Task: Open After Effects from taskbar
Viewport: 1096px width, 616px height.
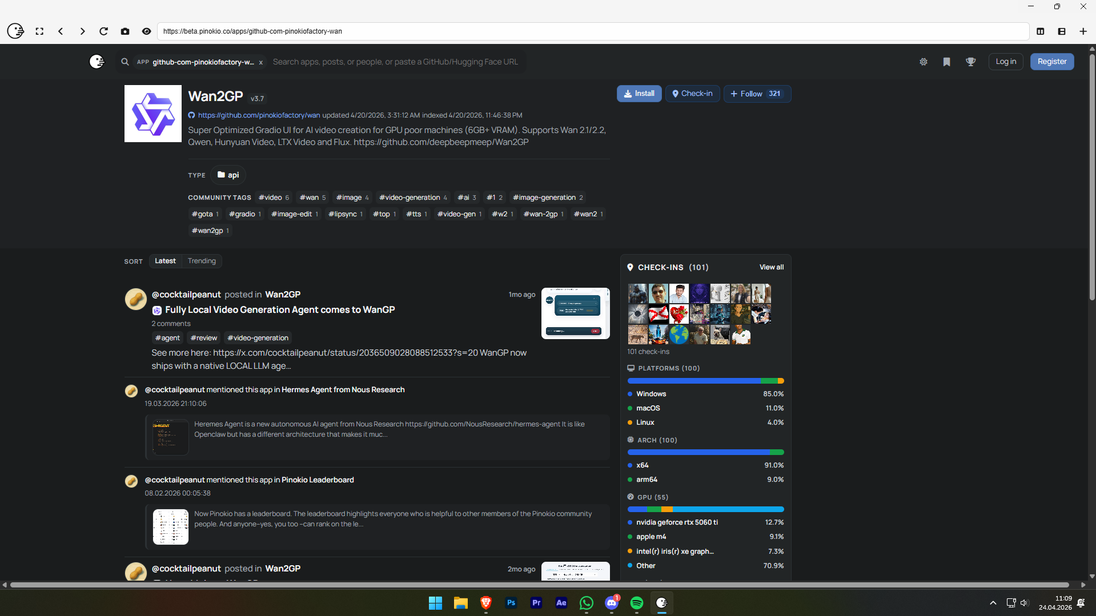Action: pos(561,603)
